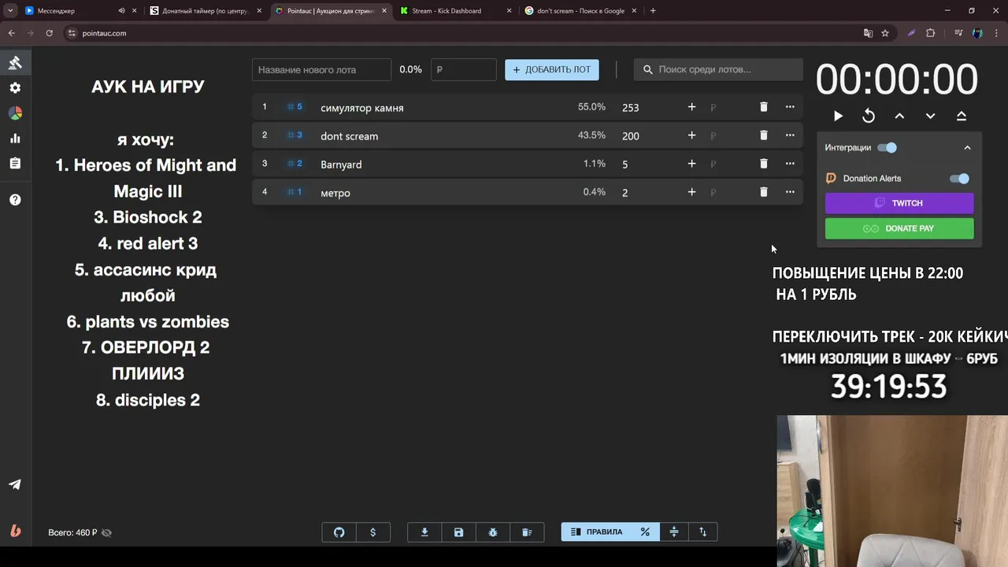Click the dollar sign support icon
Screen dimensions: 1008x567
coord(372,532)
